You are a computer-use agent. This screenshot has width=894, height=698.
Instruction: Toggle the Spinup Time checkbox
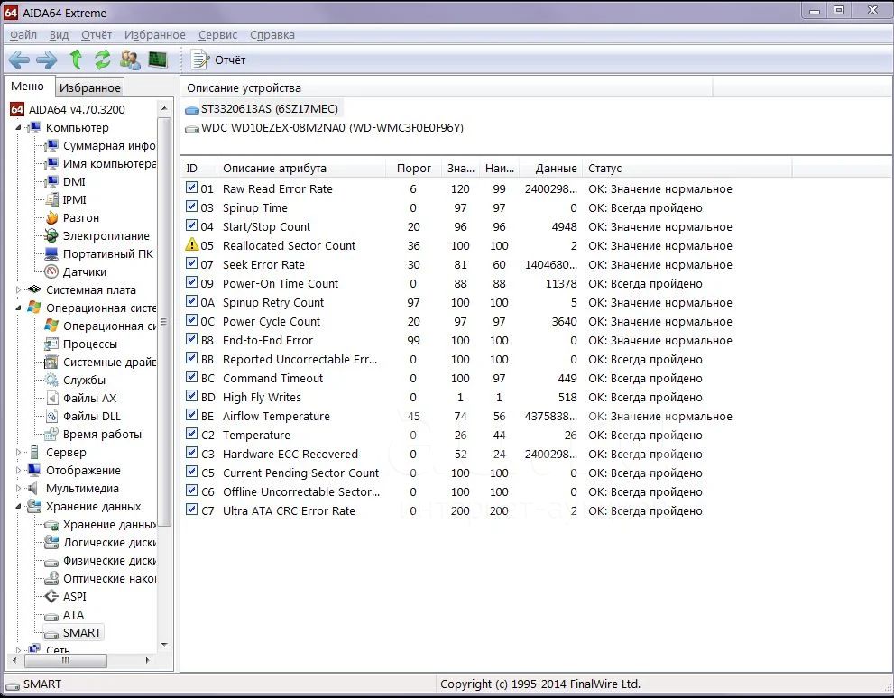tap(191, 207)
